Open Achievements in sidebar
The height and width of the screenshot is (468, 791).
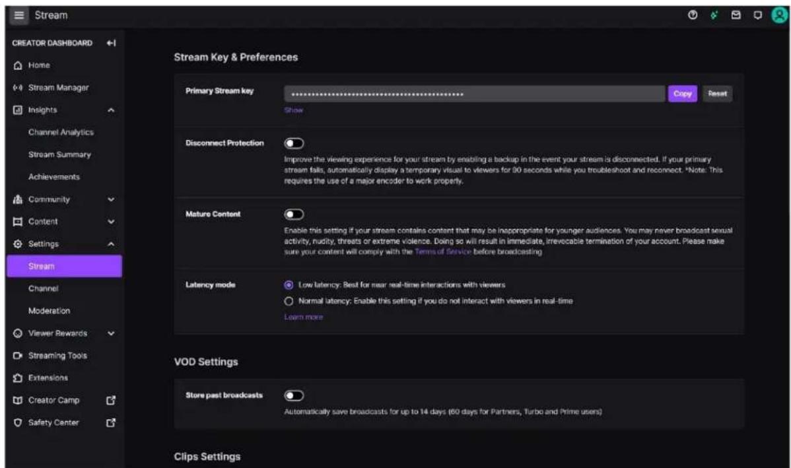pyautogui.click(x=54, y=177)
